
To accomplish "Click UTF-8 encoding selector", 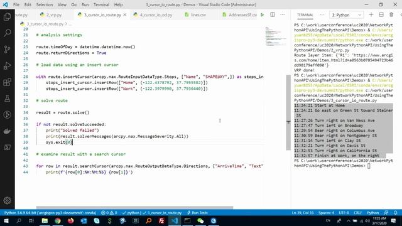I will pos(344,213).
